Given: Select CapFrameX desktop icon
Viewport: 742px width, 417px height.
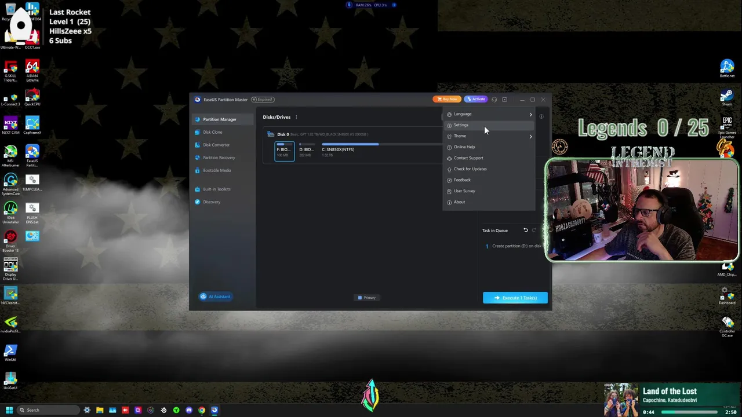Looking at the screenshot, I should coord(32,126).
